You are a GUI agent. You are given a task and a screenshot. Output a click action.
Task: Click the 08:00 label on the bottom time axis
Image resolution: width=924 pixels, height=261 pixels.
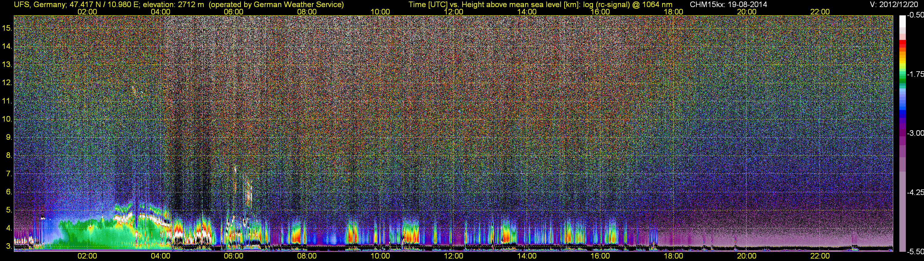click(307, 256)
